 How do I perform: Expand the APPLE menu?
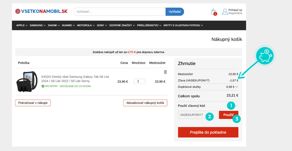point(22,25)
